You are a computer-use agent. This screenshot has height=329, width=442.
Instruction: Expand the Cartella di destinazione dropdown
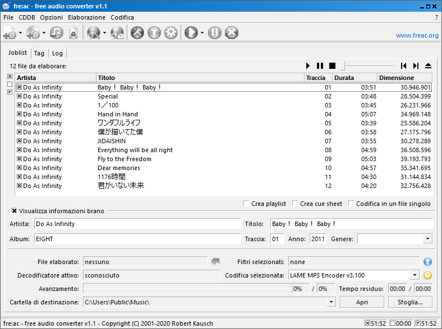(x=330, y=302)
